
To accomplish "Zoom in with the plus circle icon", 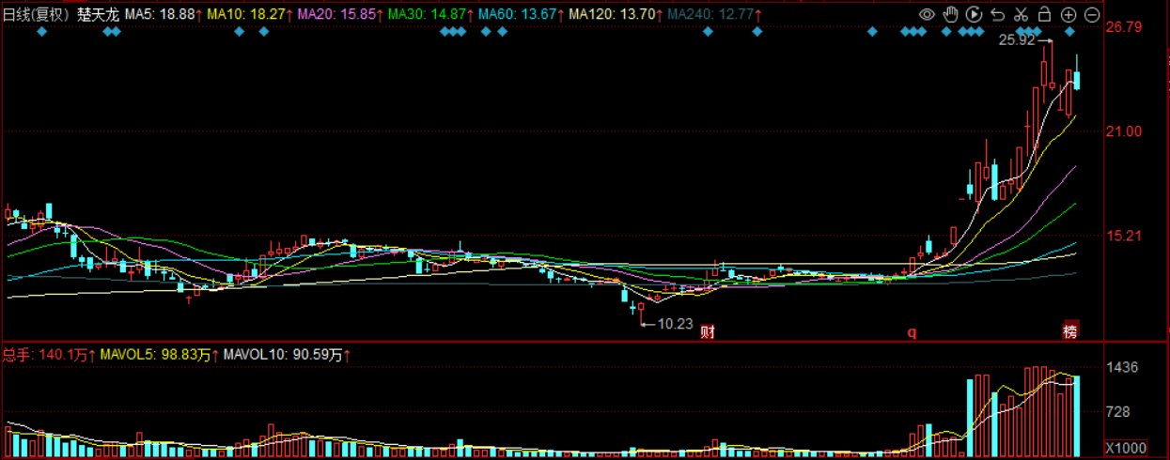I will pos(1069,14).
